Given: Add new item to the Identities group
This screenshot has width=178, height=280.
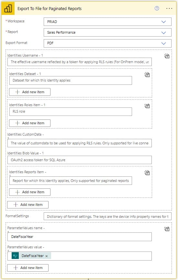Looking at the screenshot, I should tap(28, 205).
